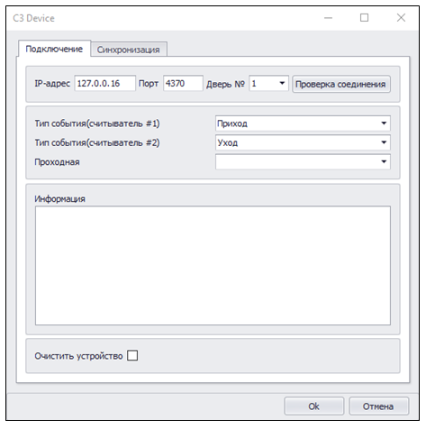Click the Отмена button
426x429 pixels.
(x=378, y=406)
